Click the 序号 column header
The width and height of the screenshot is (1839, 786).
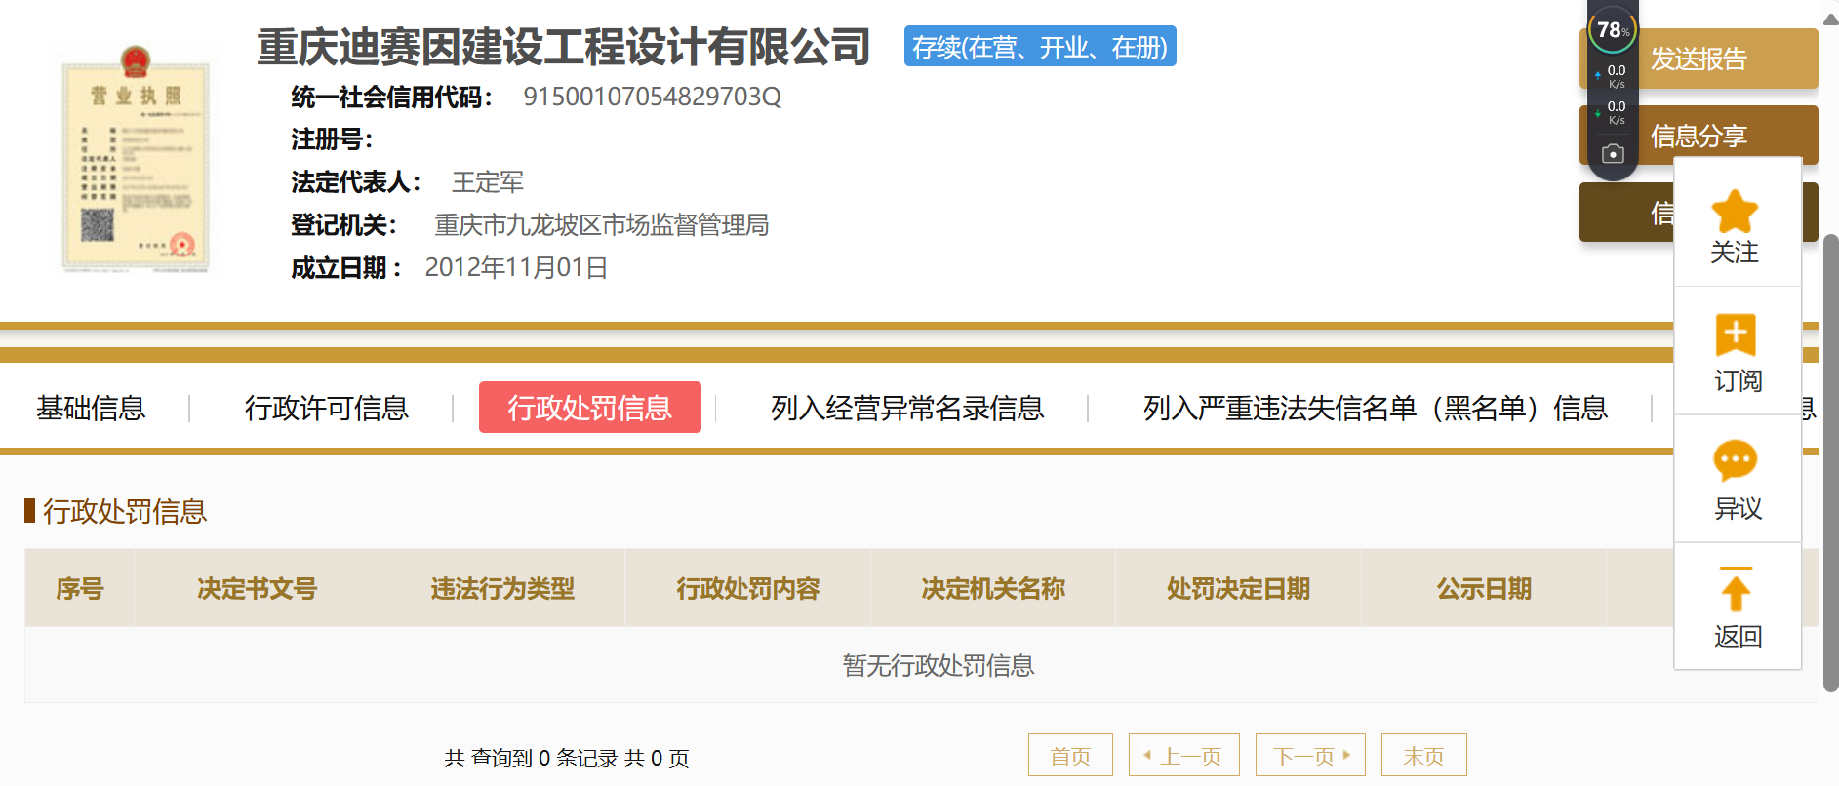[80, 588]
